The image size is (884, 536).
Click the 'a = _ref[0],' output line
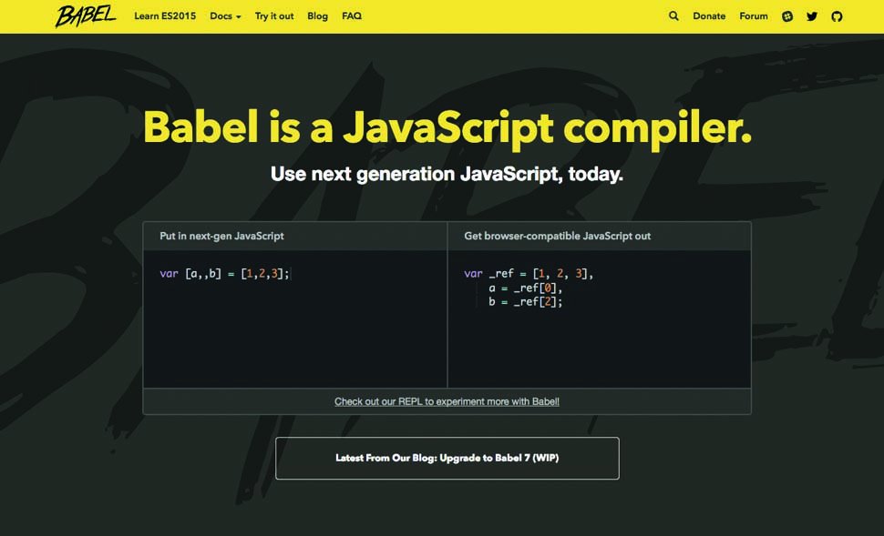[x=526, y=288]
